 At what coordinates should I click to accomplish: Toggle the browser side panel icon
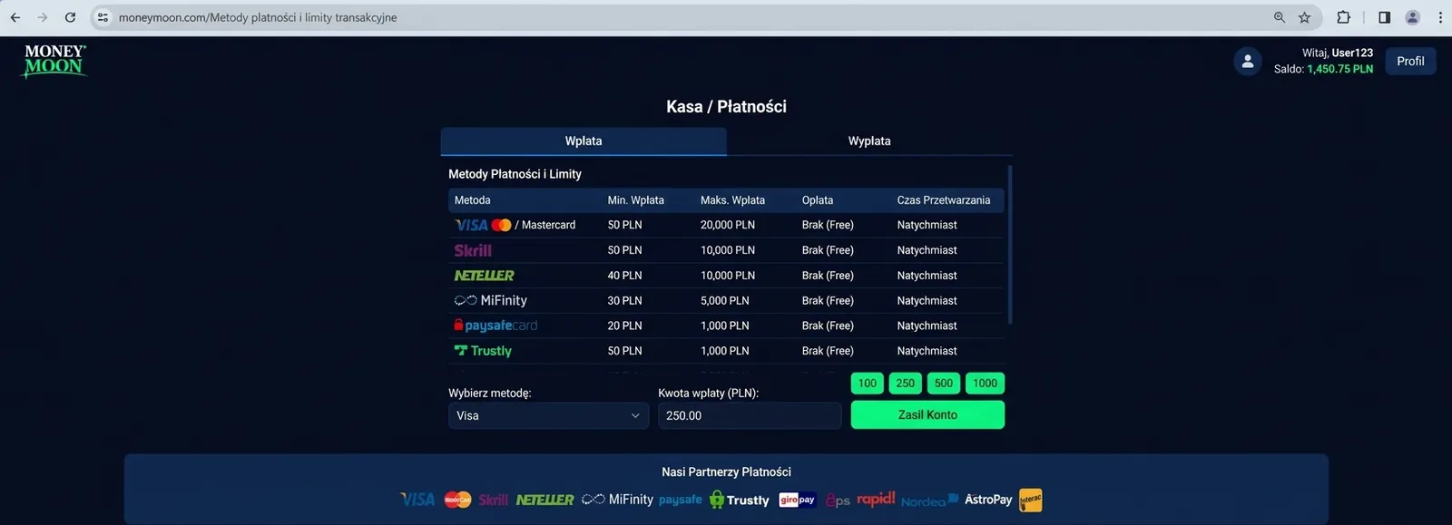click(1384, 17)
